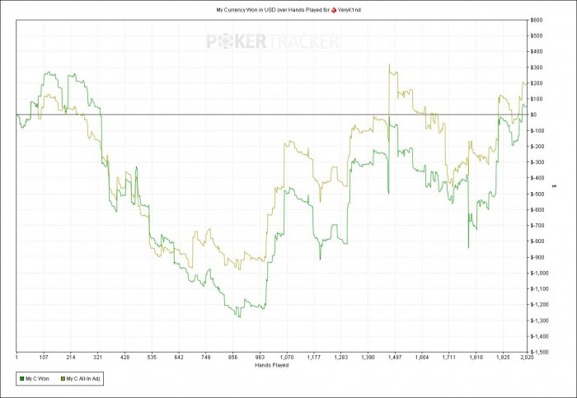The height and width of the screenshot is (398, 577).
Task: Click the $-300 y-axis label
Action: pyautogui.click(x=537, y=162)
